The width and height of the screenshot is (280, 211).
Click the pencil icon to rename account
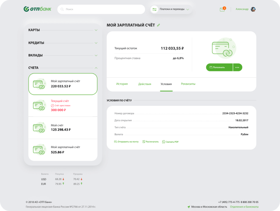(158, 25)
